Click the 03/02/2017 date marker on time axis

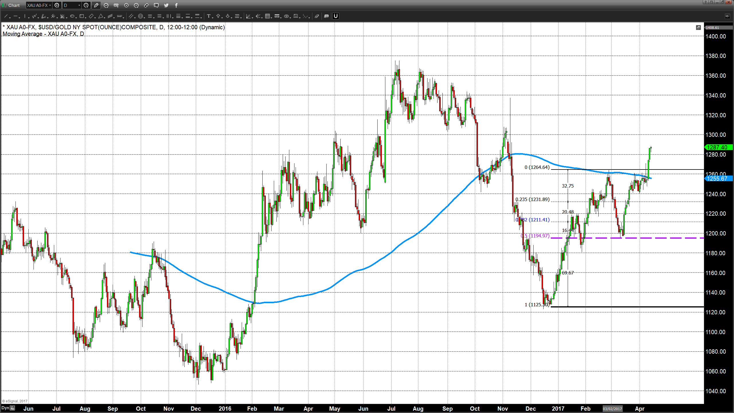click(x=612, y=409)
